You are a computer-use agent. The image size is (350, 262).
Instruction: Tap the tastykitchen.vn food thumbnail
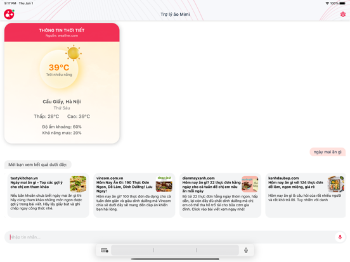point(78,184)
